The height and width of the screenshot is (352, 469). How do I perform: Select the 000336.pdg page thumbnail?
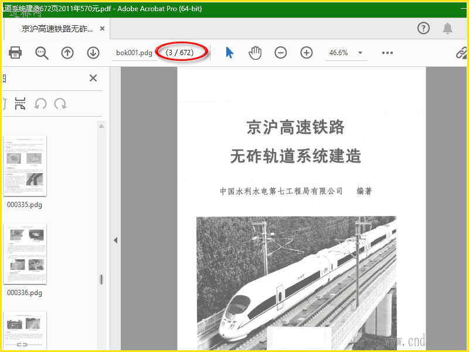point(25,254)
